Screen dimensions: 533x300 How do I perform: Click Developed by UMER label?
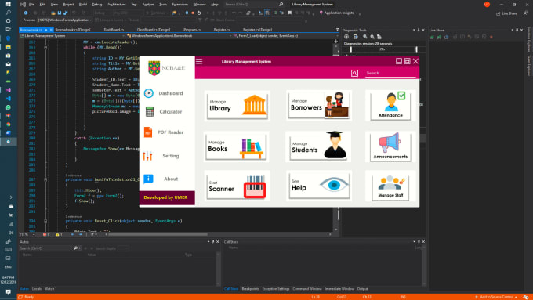click(165, 197)
